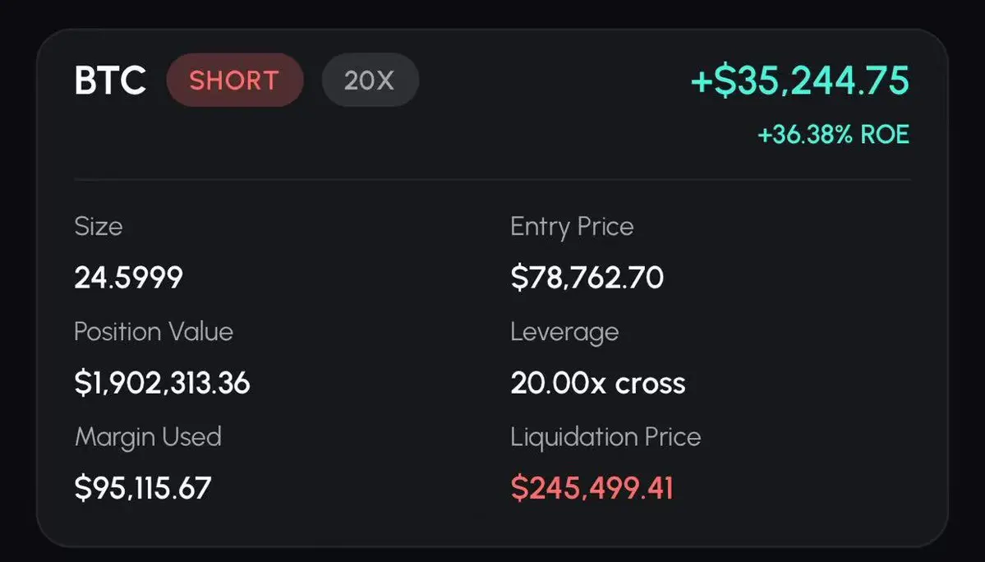Click the green ROE abbreviation
Viewport: 985px width, 562px height.
click(x=885, y=135)
